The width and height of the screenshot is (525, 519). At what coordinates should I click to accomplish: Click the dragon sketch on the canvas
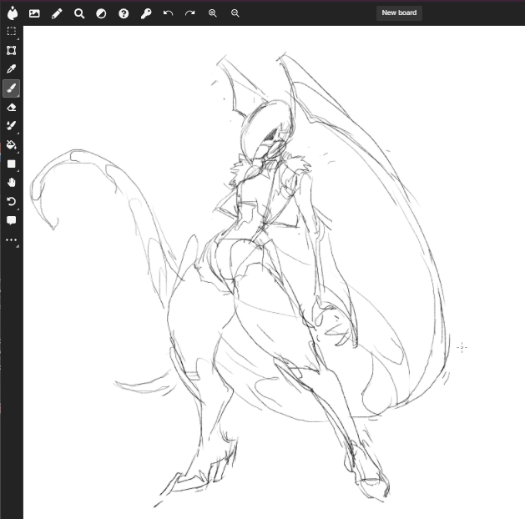point(241,278)
